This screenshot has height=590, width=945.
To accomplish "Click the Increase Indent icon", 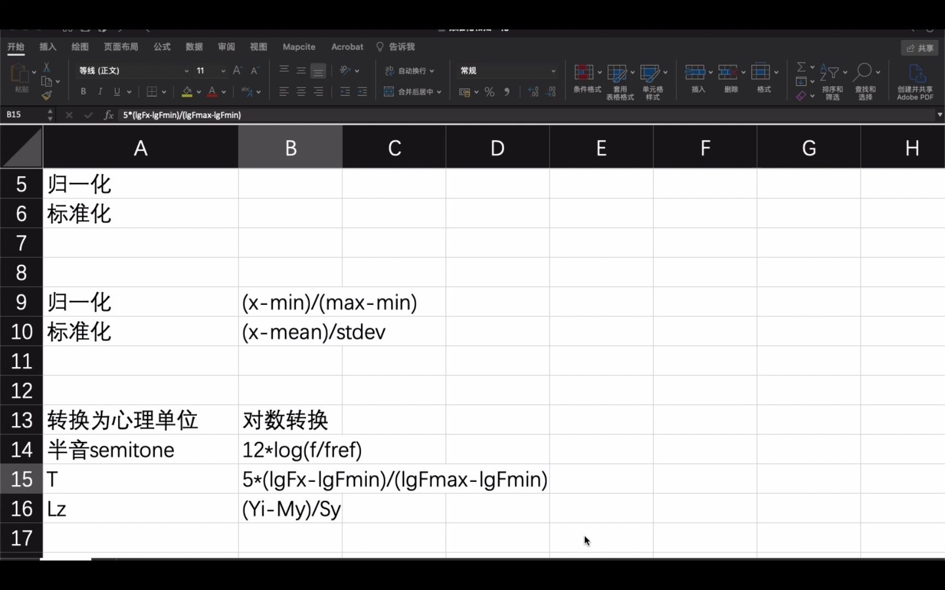I will (362, 92).
